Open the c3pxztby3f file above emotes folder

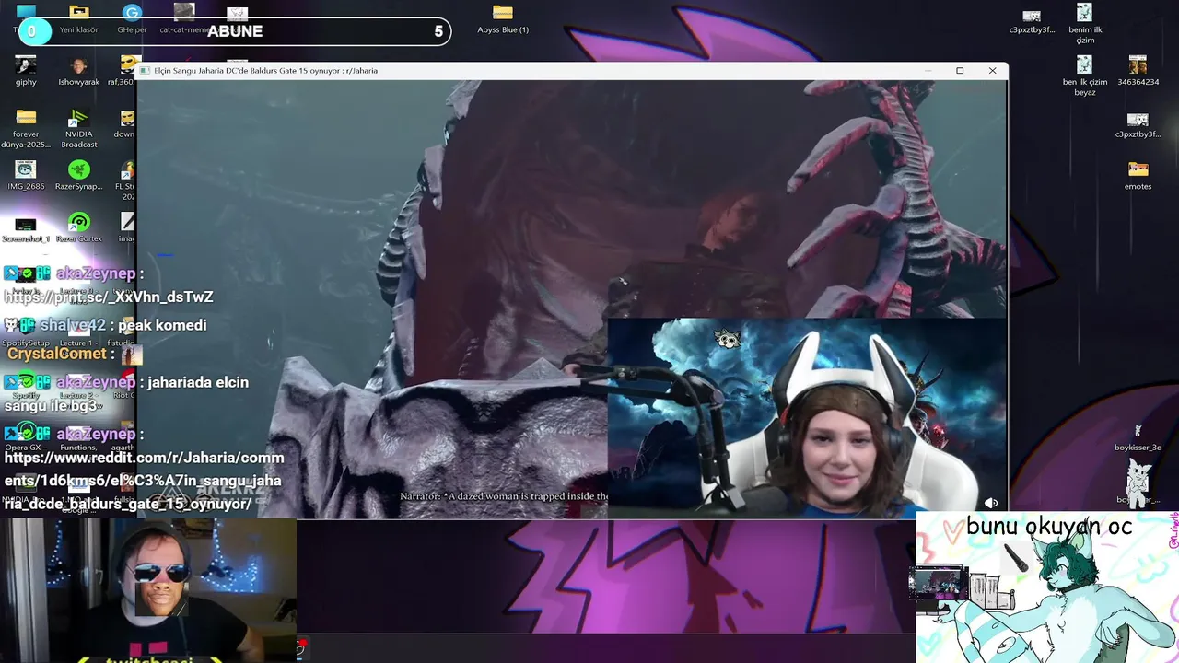pos(1138,125)
